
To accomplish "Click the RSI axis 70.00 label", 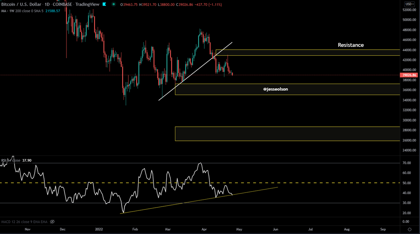I will coord(407,163).
